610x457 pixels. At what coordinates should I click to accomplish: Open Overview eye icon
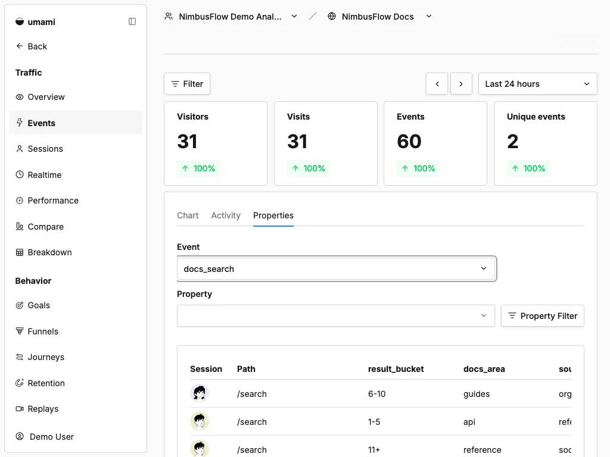coord(20,97)
